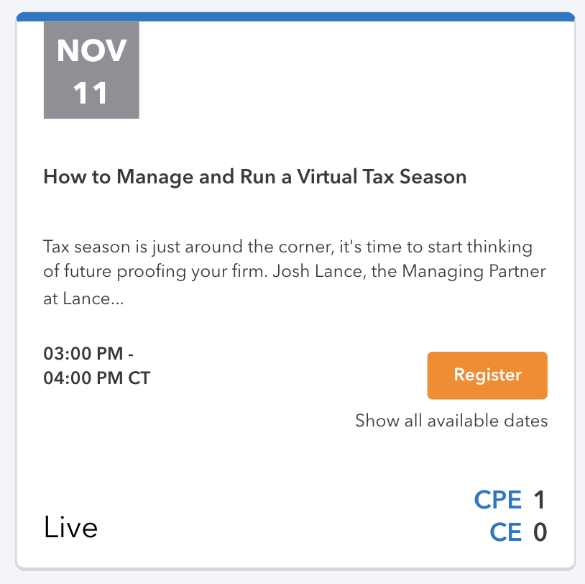585x584 pixels.
Task: Select the Live session type label
Action: coord(70,527)
